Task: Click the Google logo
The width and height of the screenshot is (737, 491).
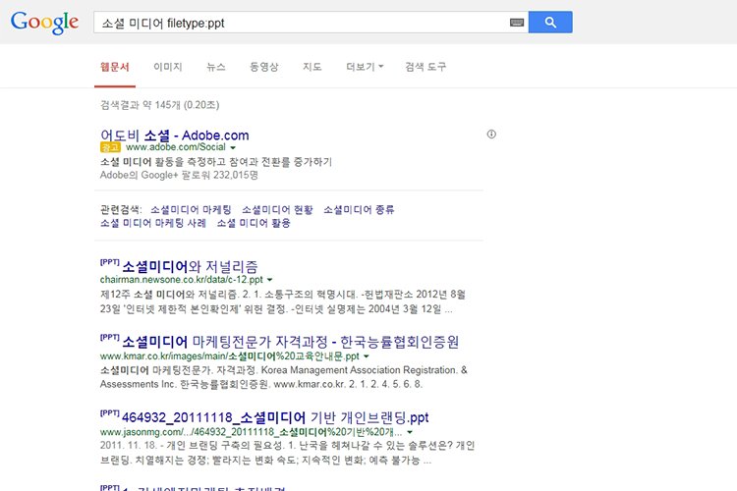Action: pyautogui.click(x=44, y=22)
